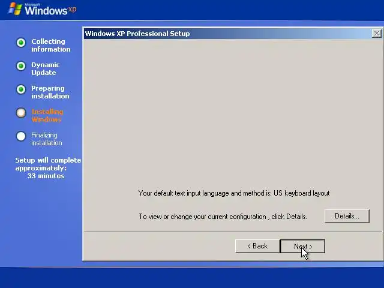Click the 'To view or change your current configuration' text
This screenshot has height=288, width=384.
pos(223,217)
